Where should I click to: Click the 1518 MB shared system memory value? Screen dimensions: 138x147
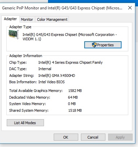[x=75, y=110]
